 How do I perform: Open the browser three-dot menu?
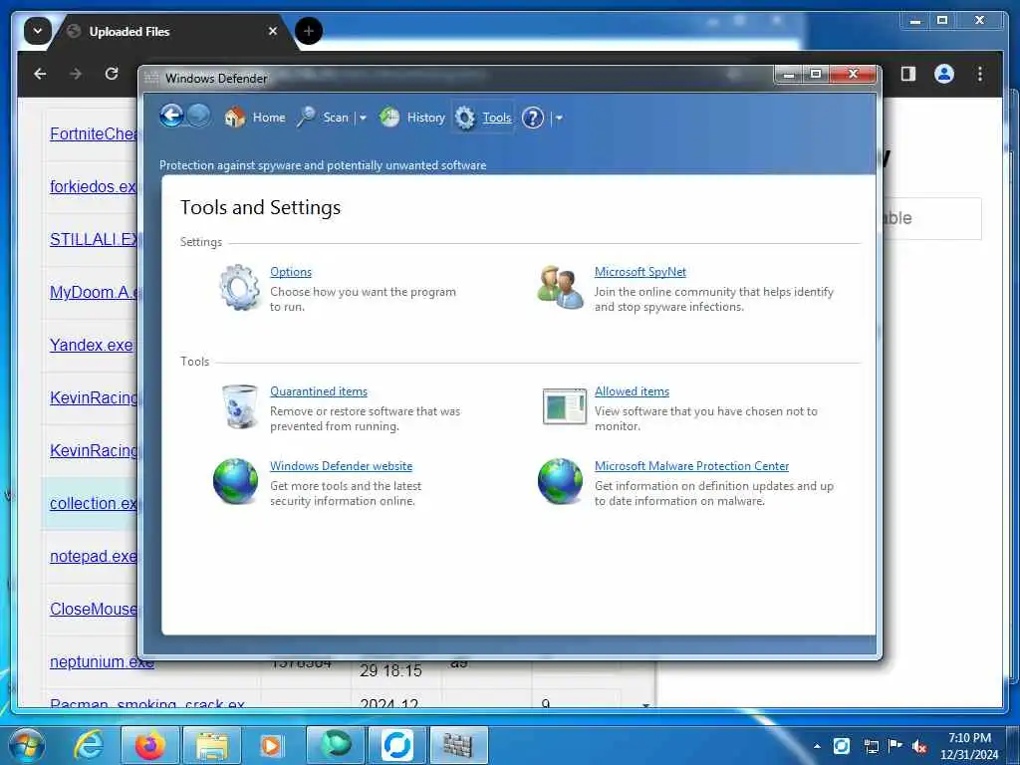tap(980, 74)
